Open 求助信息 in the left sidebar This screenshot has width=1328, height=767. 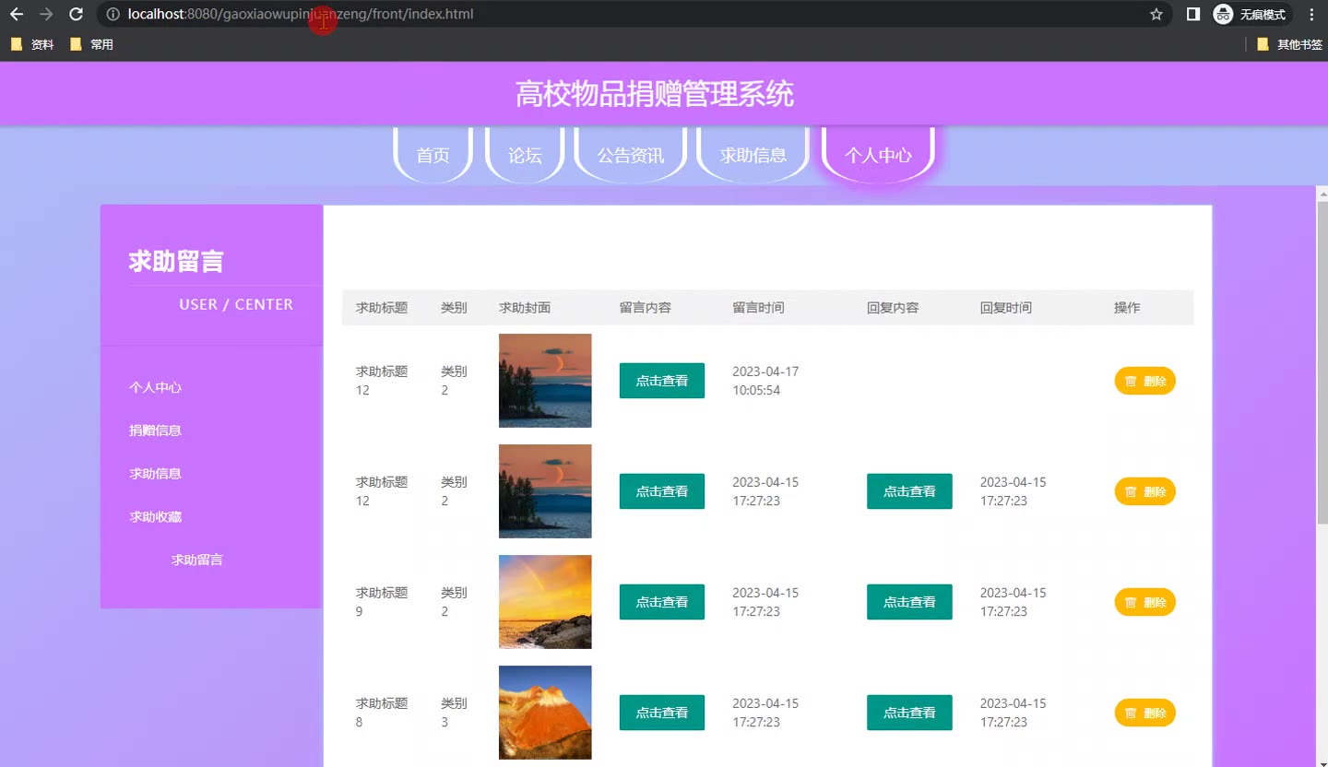(x=155, y=474)
